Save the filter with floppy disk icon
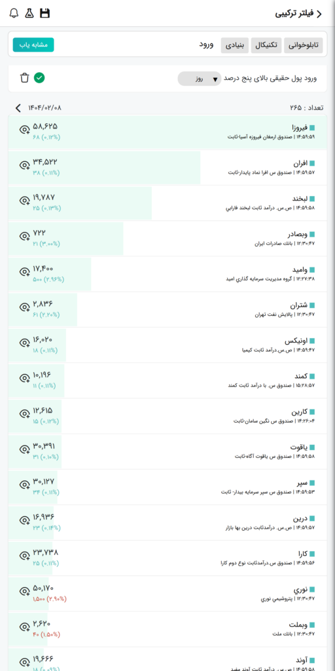 pos(45,13)
